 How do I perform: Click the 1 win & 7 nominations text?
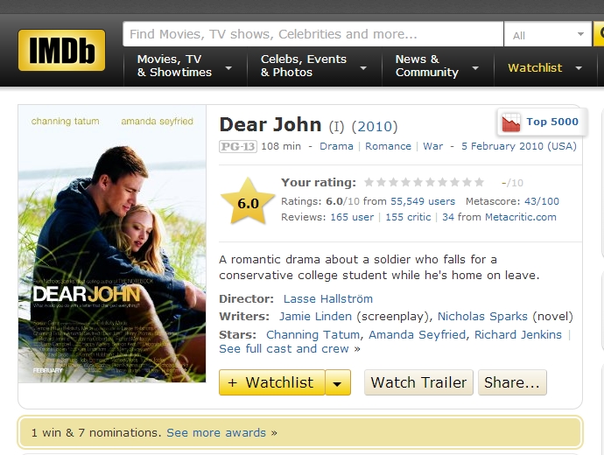[x=96, y=432]
